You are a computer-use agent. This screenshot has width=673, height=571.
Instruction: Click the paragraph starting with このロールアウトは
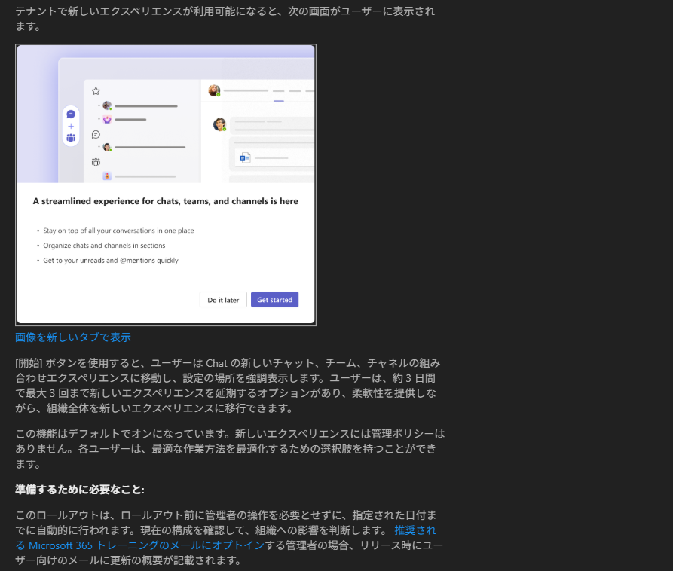[229, 538]
